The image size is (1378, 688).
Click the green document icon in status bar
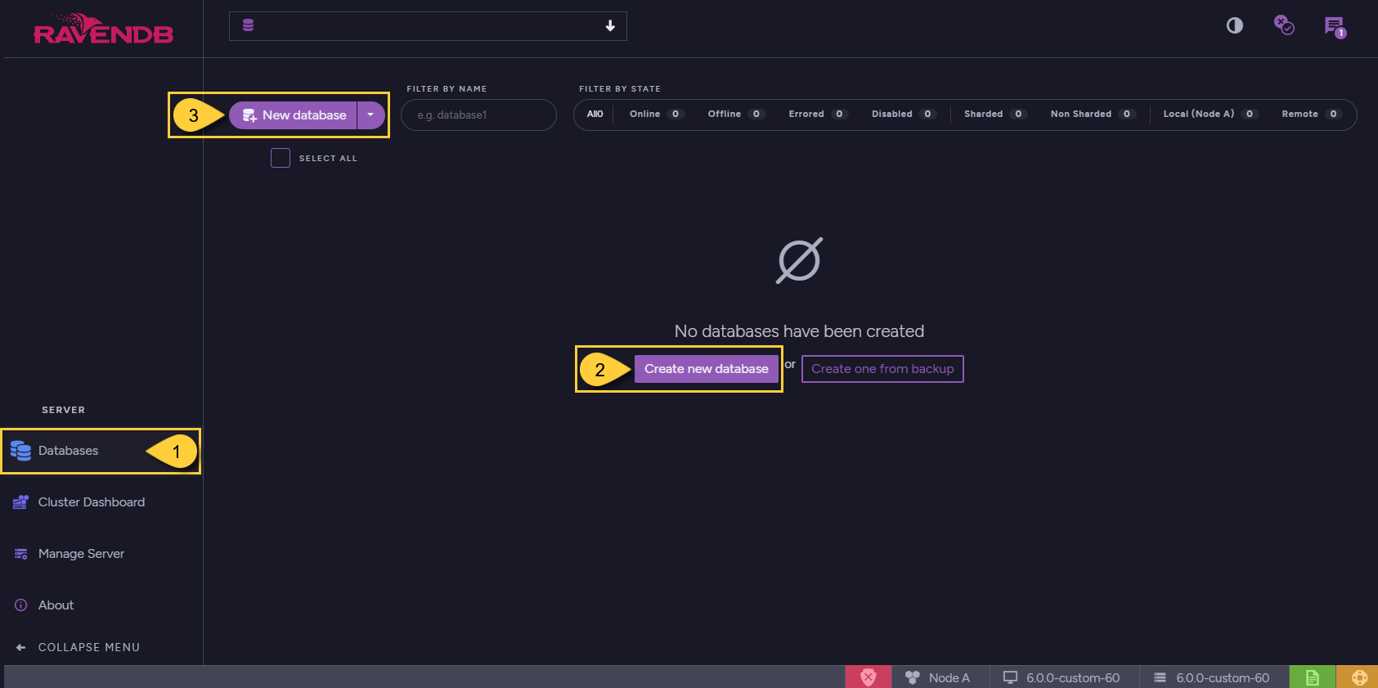point(1313,677)
